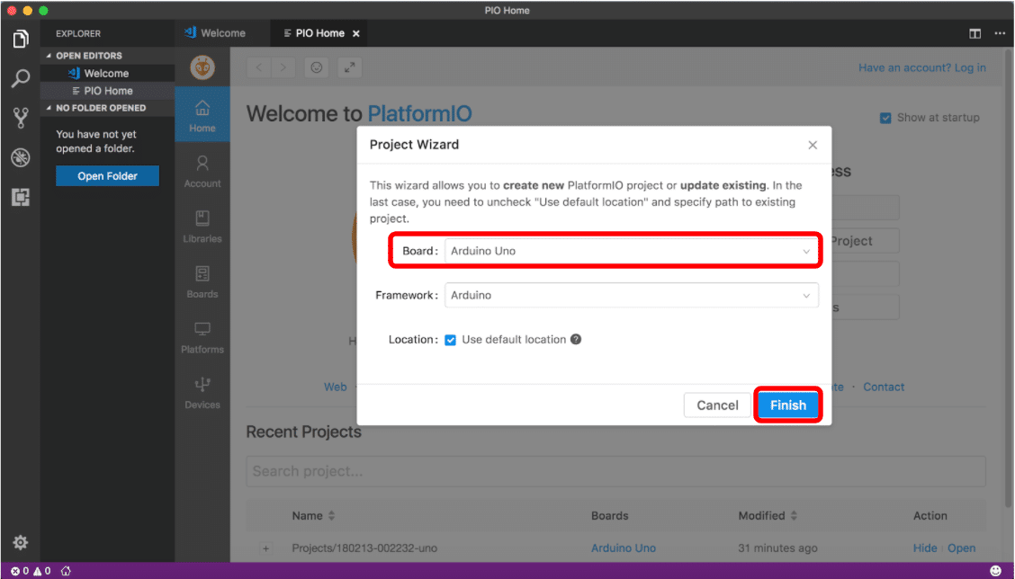Click the Have an account? Log in link
The width and height of the screenshot is (1015, 579).
[x=921, y=67]
